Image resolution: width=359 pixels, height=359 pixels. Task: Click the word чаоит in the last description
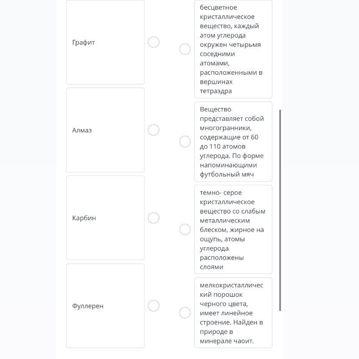tap(244, 341)
